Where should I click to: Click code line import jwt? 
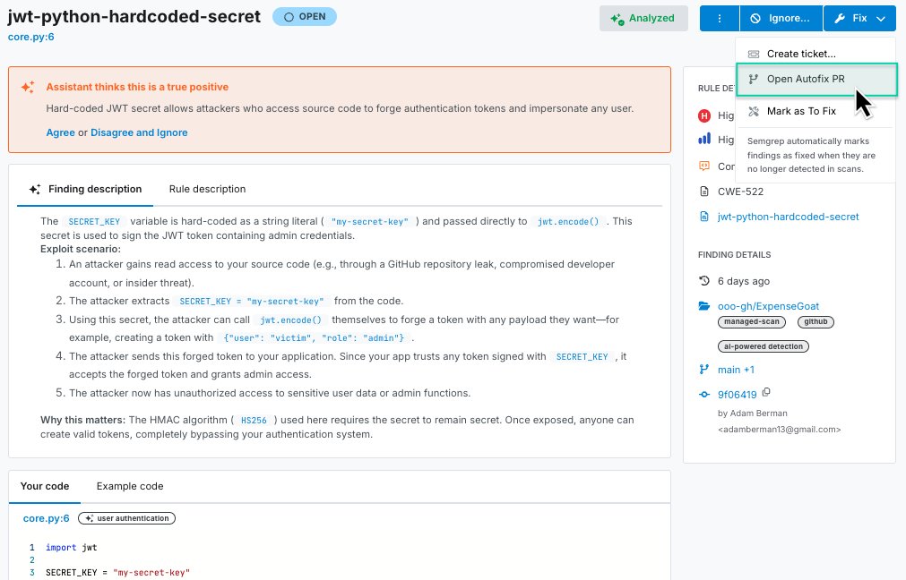71,547
